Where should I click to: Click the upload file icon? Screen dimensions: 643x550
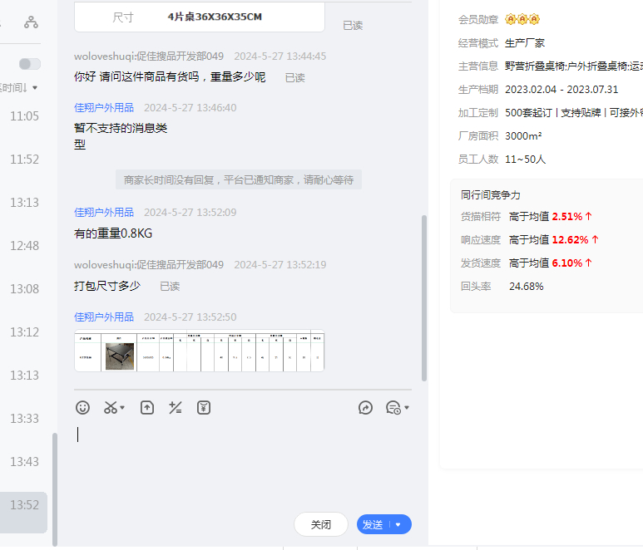pyautogui.click(x=147, y=408)
